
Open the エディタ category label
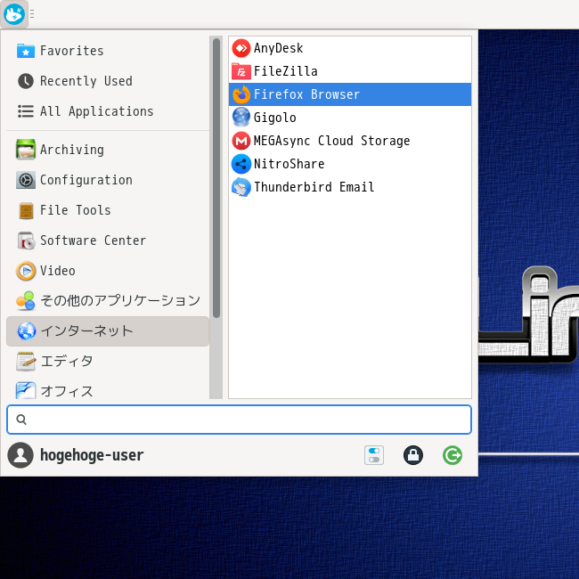(x=67, y=361)
